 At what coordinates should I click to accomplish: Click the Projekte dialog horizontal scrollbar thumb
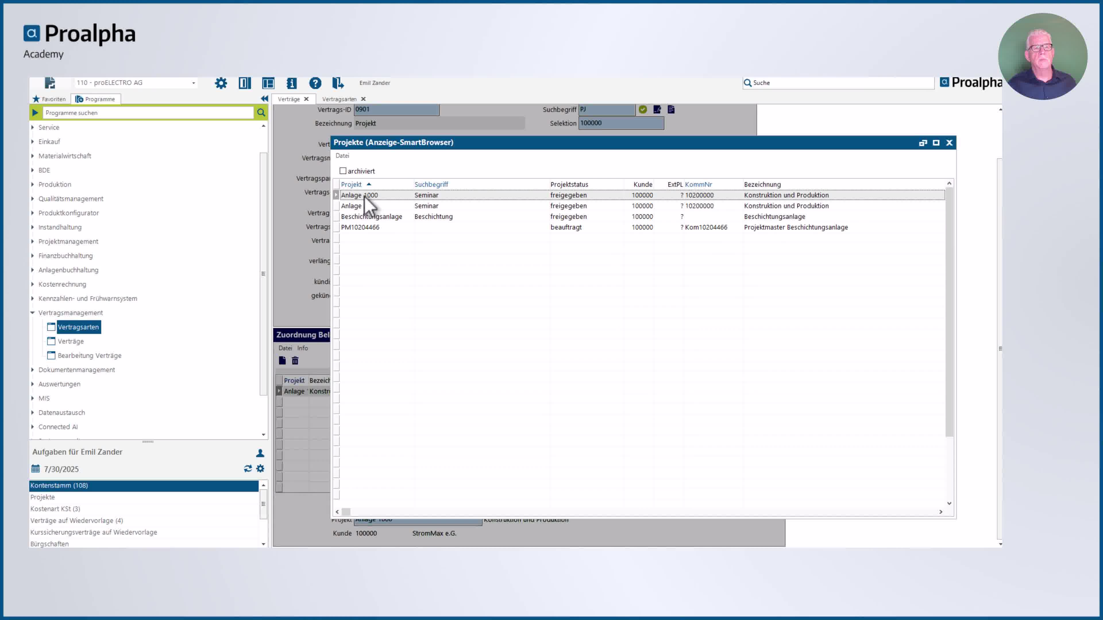[x=346, y=511]
